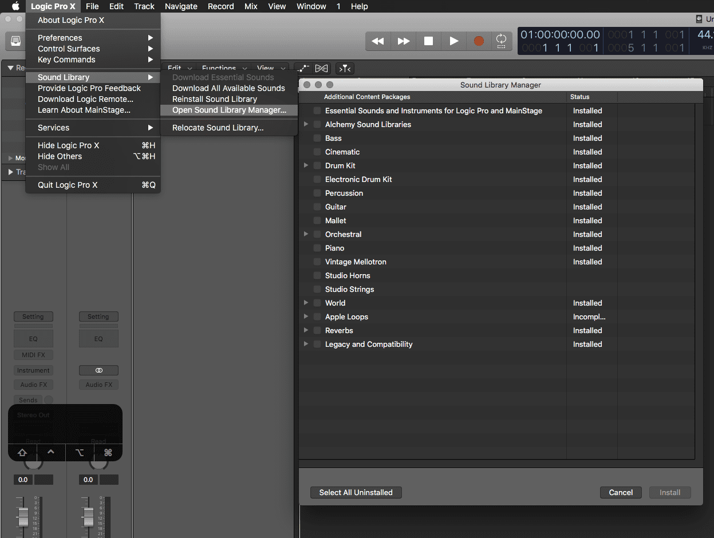
Task: Cancel the Sound Library Manager dialog
Action: 621,492
